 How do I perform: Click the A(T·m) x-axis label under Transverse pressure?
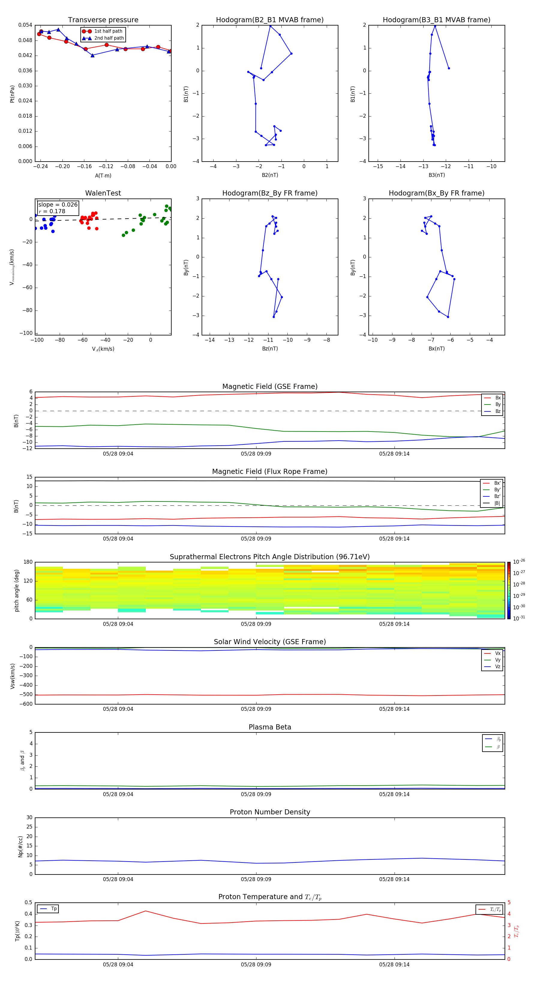click(103, 175)
